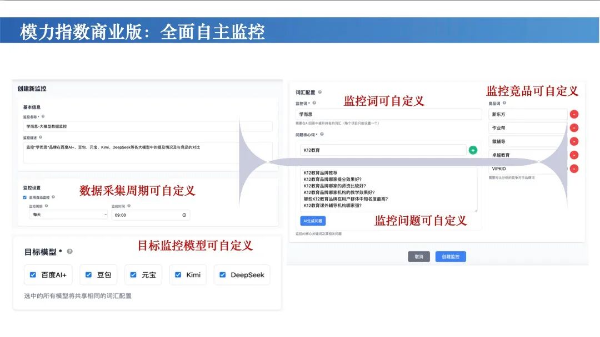
Task: Click help icon next to 监控时间
Action: point(129,206)
